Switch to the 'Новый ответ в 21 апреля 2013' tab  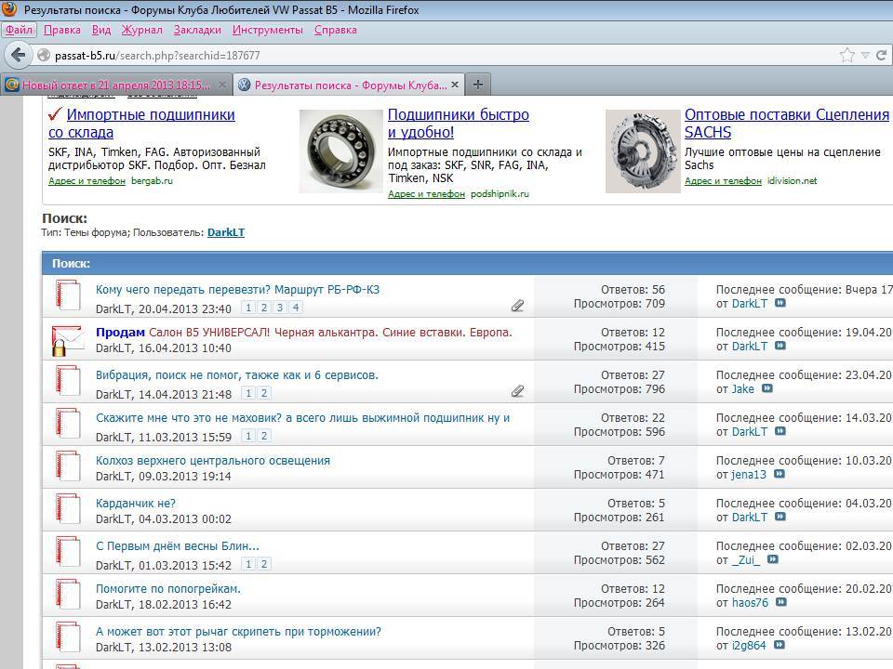[115, 85]
